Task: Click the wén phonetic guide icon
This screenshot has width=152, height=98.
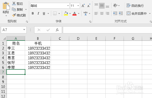Action: (x=85, y=13)
